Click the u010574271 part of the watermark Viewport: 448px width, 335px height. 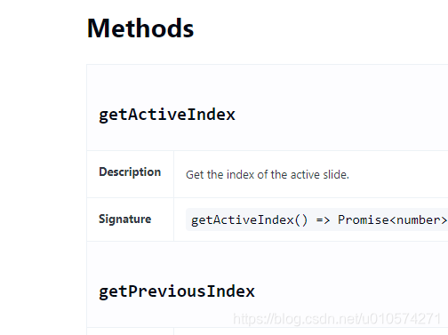(x=402, y=319)
